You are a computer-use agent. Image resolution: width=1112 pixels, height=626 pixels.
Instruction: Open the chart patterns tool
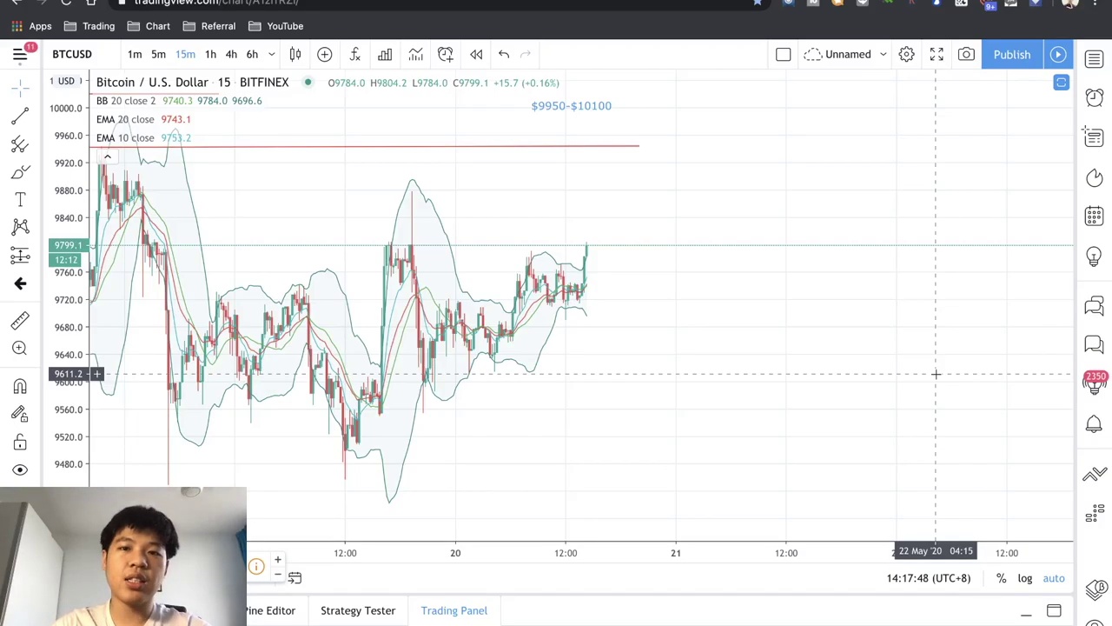[20, 227]
